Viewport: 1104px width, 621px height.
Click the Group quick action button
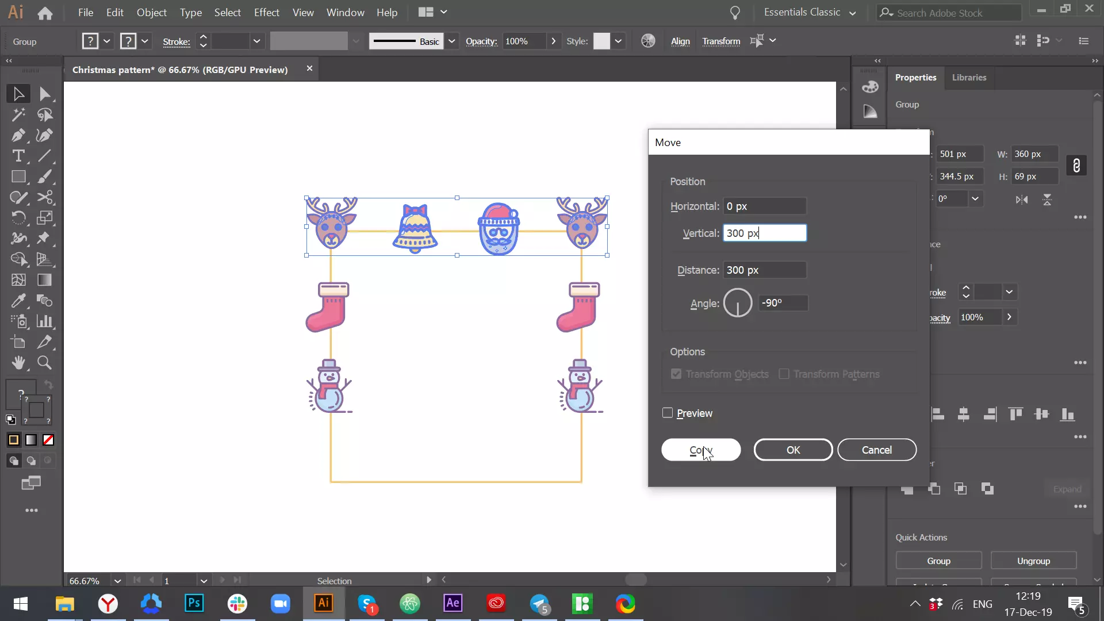pyautogui.click(x=938, y=561)
